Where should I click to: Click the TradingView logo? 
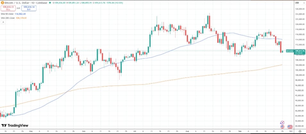15,125
